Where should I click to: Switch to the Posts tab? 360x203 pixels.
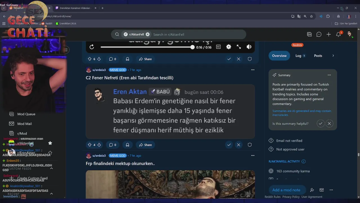coord(318,56)
